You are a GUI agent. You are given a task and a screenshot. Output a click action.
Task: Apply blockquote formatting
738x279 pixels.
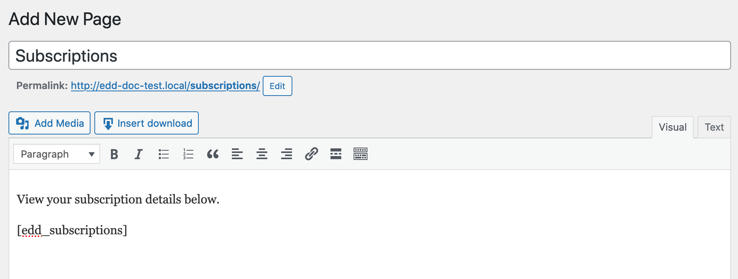coord(213,154)
